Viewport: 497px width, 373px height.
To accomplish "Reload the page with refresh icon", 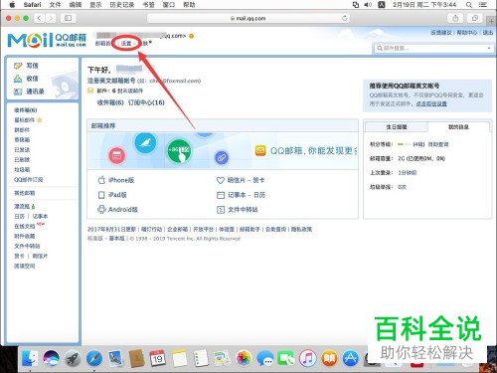I will coord(345,18).
